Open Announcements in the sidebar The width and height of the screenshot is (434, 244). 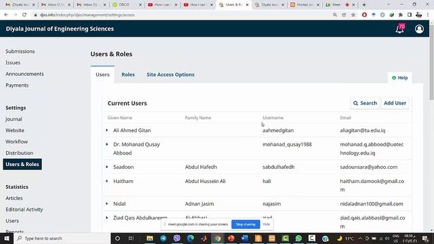point(24,74)
